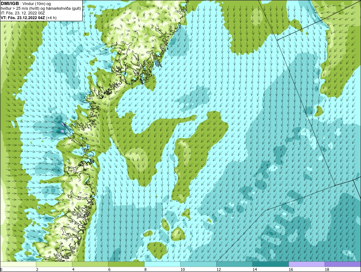The width and height of the screenshot is (361, 272).
Task: Click the 16–18 m/s lavender legend swatch
Action: click(306, 264)
